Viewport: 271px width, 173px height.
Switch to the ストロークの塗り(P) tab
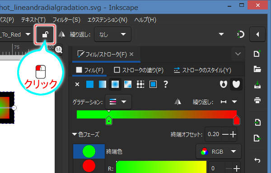(x=139, y=70)
